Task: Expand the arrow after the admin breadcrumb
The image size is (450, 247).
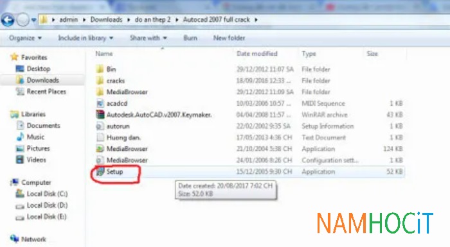Action: [84, 20]
